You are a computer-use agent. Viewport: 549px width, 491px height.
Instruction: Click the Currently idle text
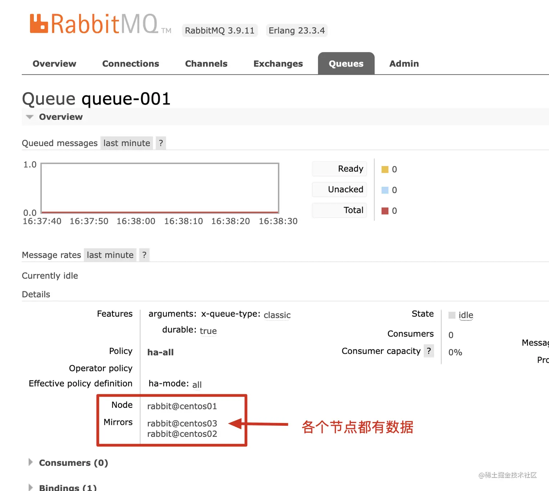(50, 276)
